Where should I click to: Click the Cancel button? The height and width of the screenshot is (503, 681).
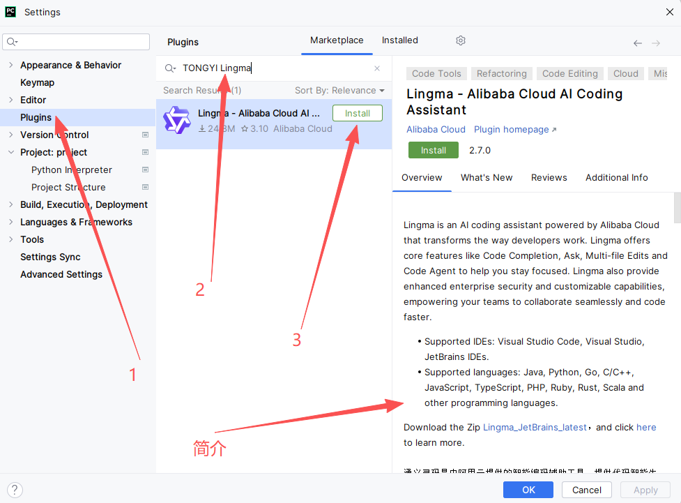(x=587, y=490)
